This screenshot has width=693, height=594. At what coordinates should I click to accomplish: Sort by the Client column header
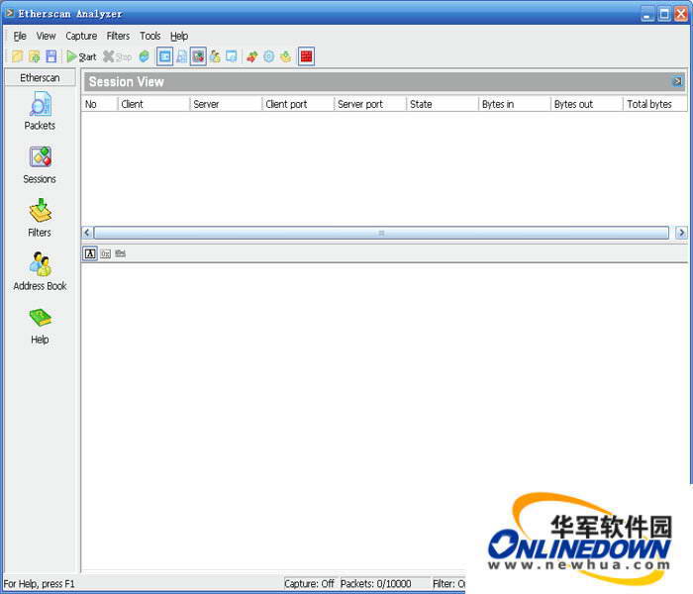(153, 104)
